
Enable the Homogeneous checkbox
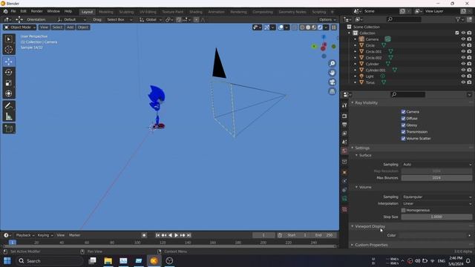pos(403,210)
